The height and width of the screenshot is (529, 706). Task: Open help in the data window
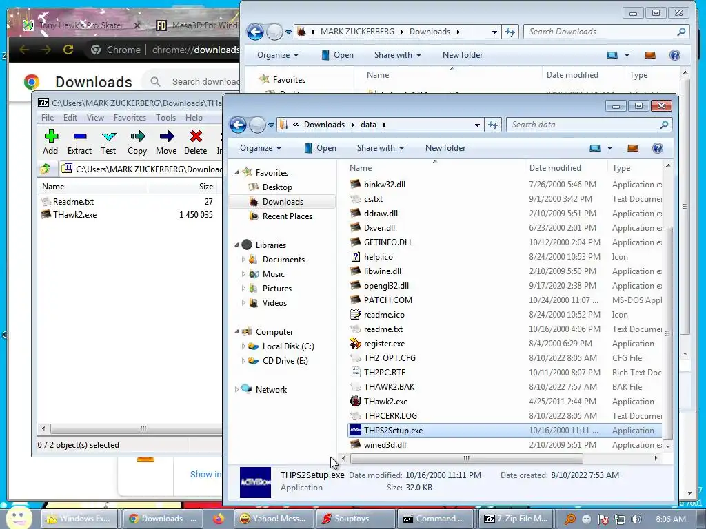[657, 148]
